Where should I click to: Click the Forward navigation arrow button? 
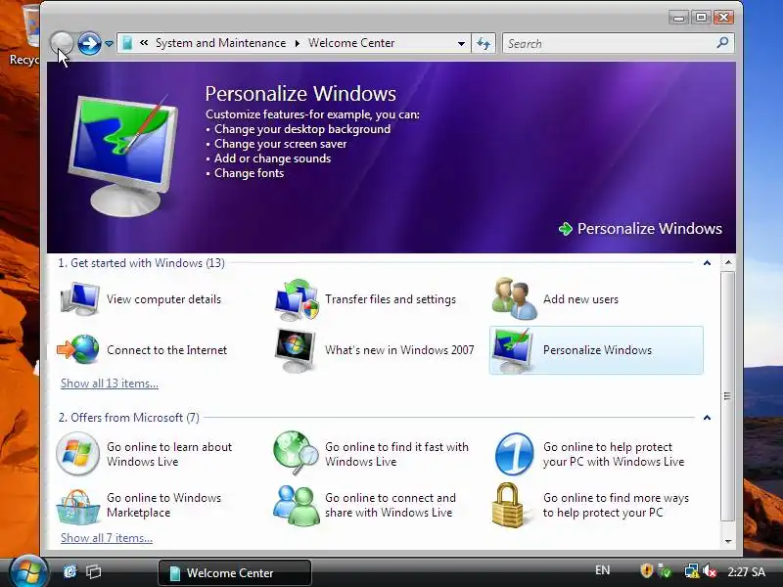(x=89, y=43)
